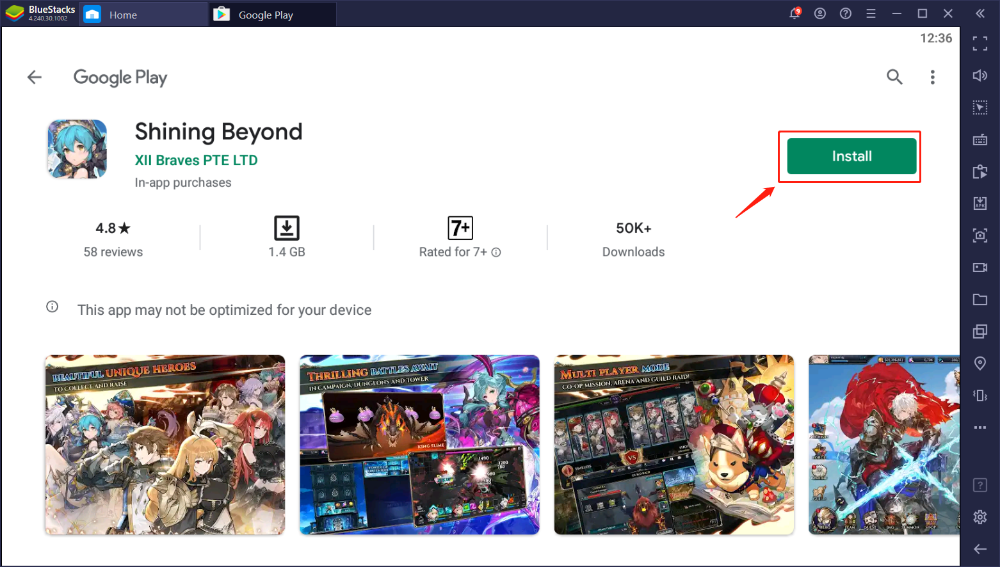
Task: Switch to the Home tab
Action: [143, 14]
